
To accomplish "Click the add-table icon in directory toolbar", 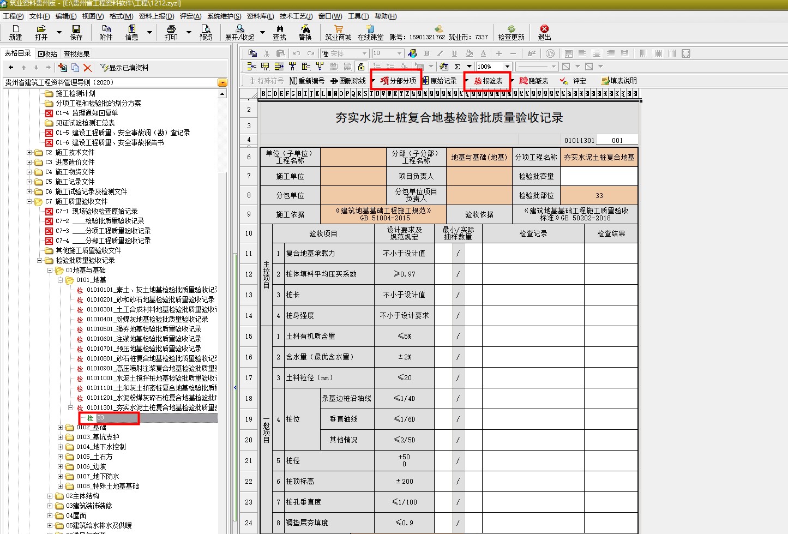I will pos(63,68).
